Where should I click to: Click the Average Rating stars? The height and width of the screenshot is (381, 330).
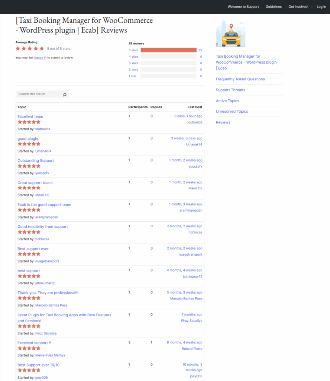pos(30,49)
